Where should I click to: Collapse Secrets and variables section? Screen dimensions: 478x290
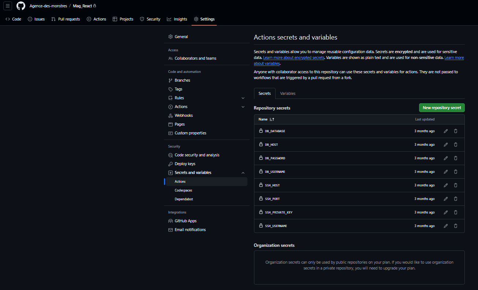243,173
